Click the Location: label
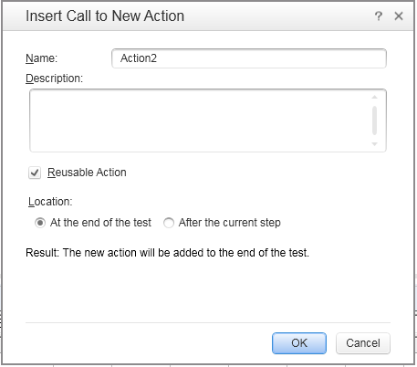Screen dimensions: 417x367 50,202
